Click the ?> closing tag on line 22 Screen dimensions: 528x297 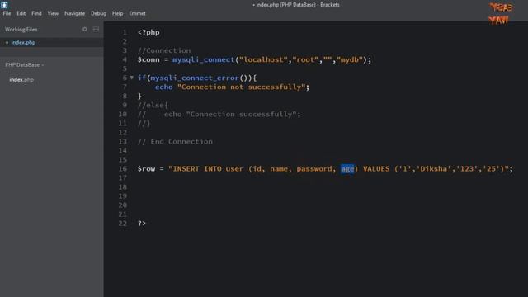click(142, 224)
